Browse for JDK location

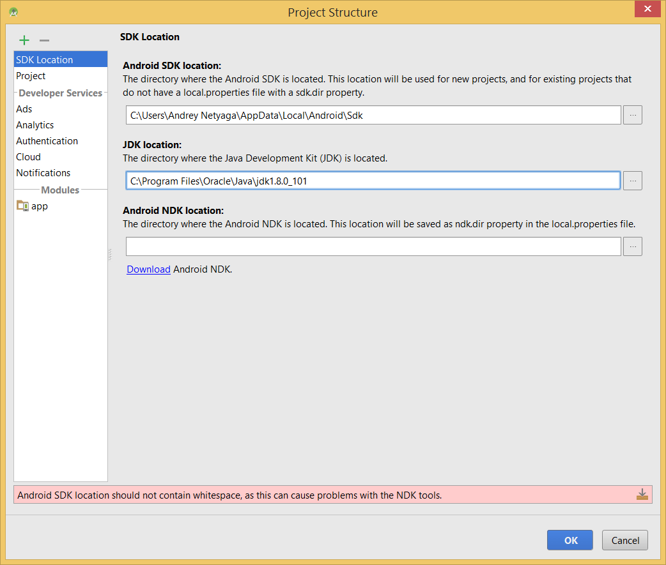tap(633, 181)
